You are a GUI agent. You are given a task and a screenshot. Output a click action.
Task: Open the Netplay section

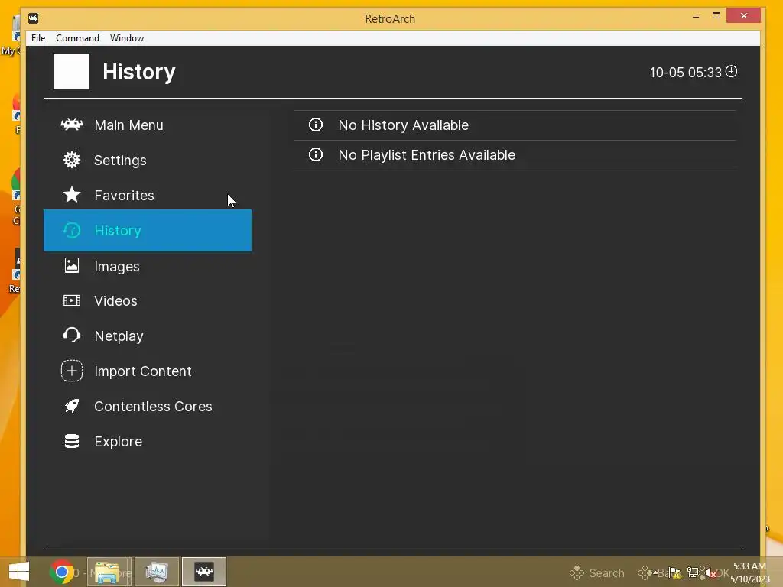click(119, 336)
